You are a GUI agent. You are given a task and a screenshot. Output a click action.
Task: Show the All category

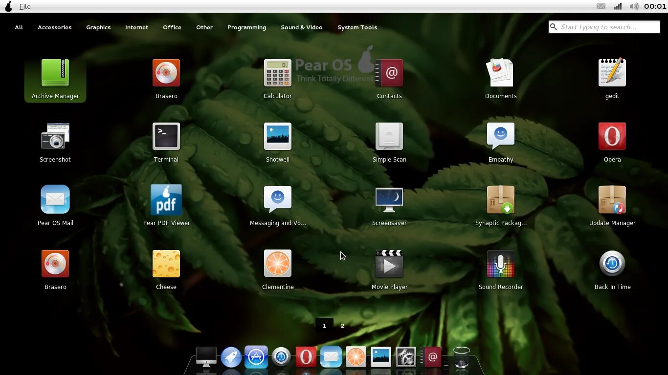(x=19, y=27)
